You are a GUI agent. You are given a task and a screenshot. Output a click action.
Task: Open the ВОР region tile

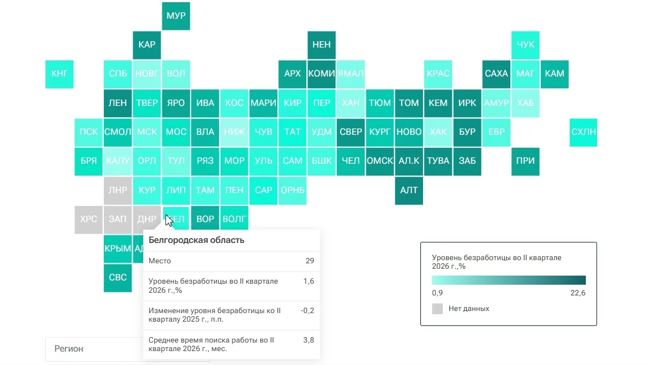click(205, 219)
